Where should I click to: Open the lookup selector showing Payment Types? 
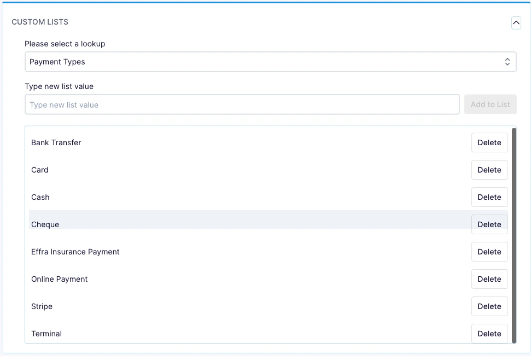pos(271,61)
